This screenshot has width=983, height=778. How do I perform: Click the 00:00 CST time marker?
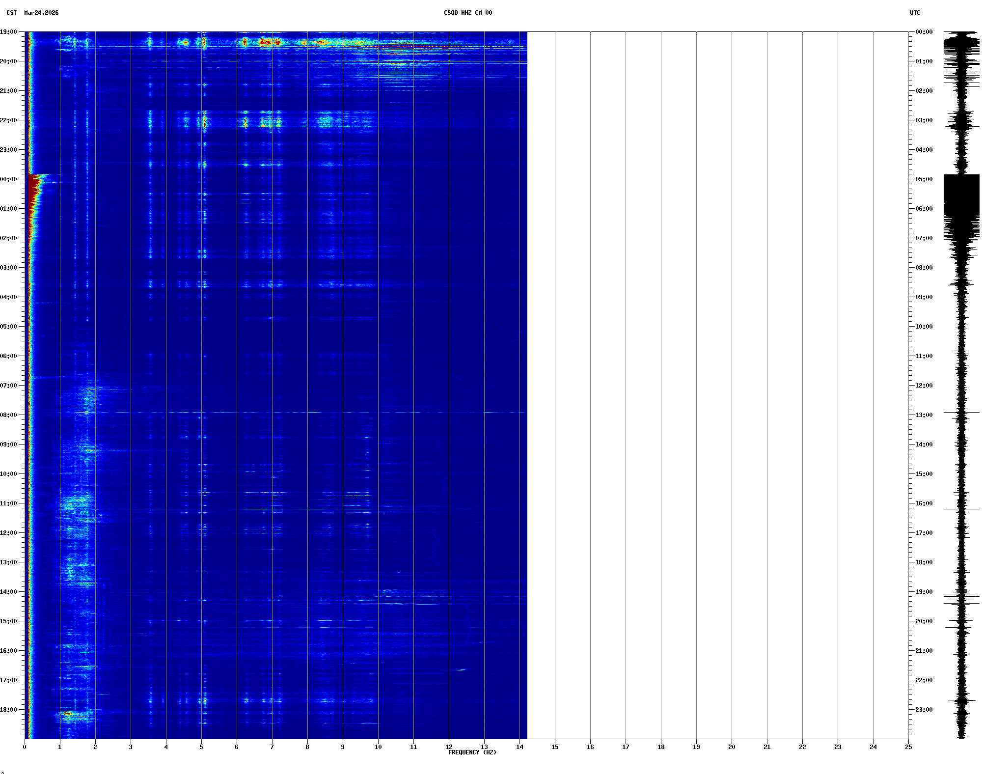click(x=9, y=179)
